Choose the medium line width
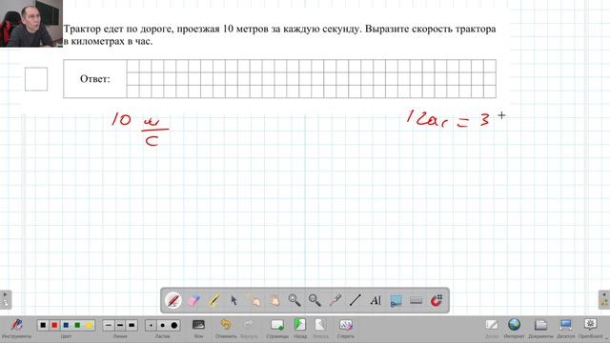This screenshot has width=610, height=343. 120,325
